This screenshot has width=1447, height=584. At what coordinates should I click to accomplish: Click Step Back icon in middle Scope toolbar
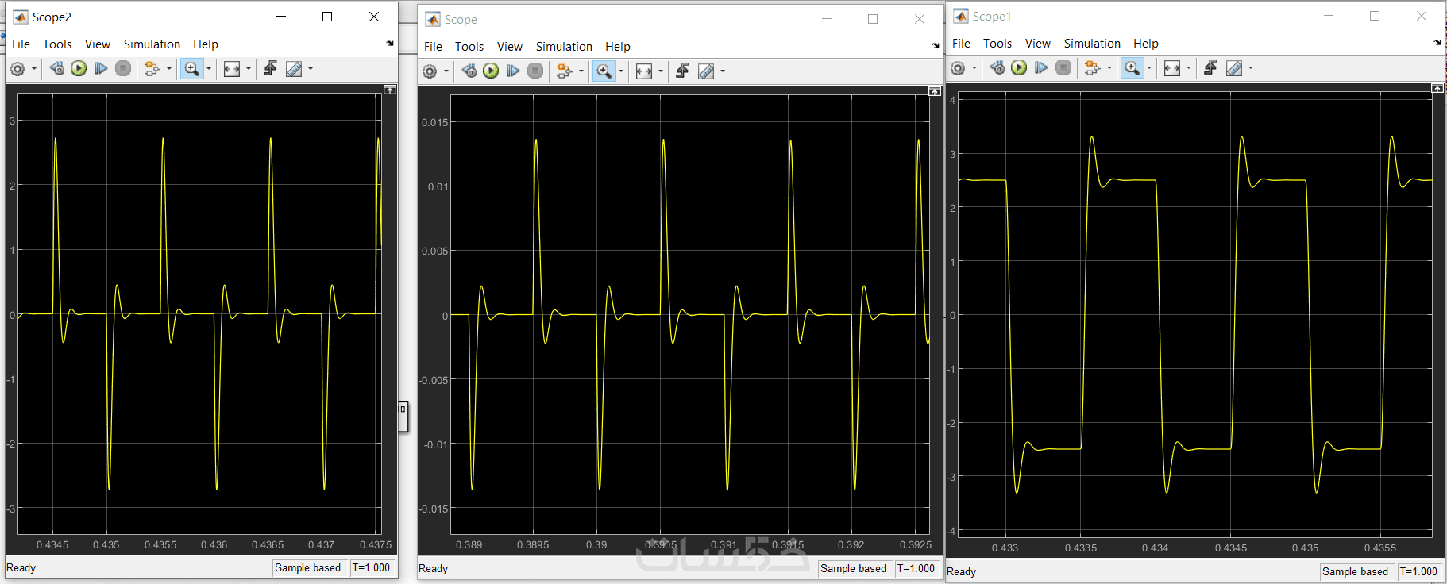(x=469, y=71)
